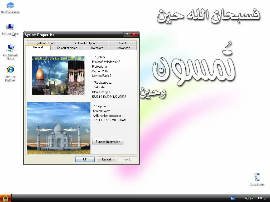Click the AMD Athlon processor text

[107, 116]
